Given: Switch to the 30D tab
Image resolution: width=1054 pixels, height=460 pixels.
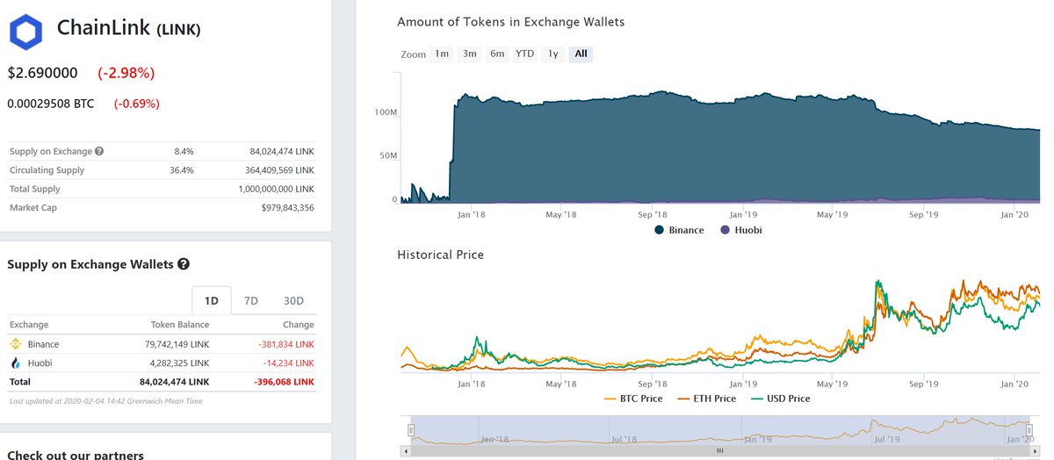Looking at the screenshot, I should click(x=293, y=300).
